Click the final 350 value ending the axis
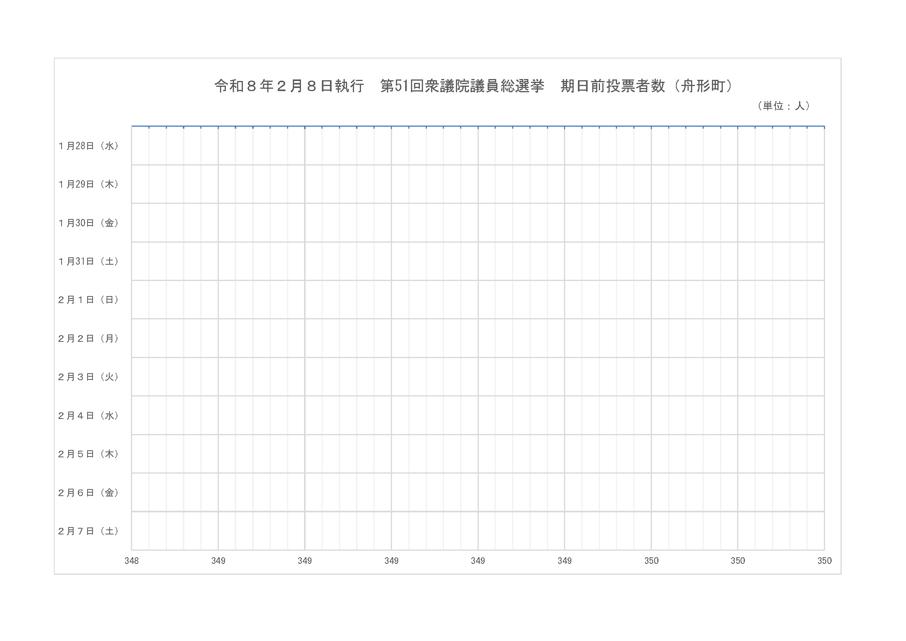This screenshot has height=641, width=906. 824,561
